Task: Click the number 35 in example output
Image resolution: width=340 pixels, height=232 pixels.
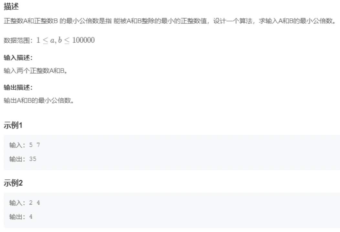Action: [33, 159]
